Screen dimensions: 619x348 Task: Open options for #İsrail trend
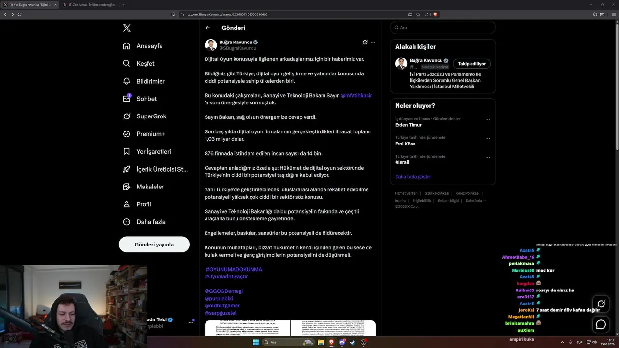pos(487,157)
